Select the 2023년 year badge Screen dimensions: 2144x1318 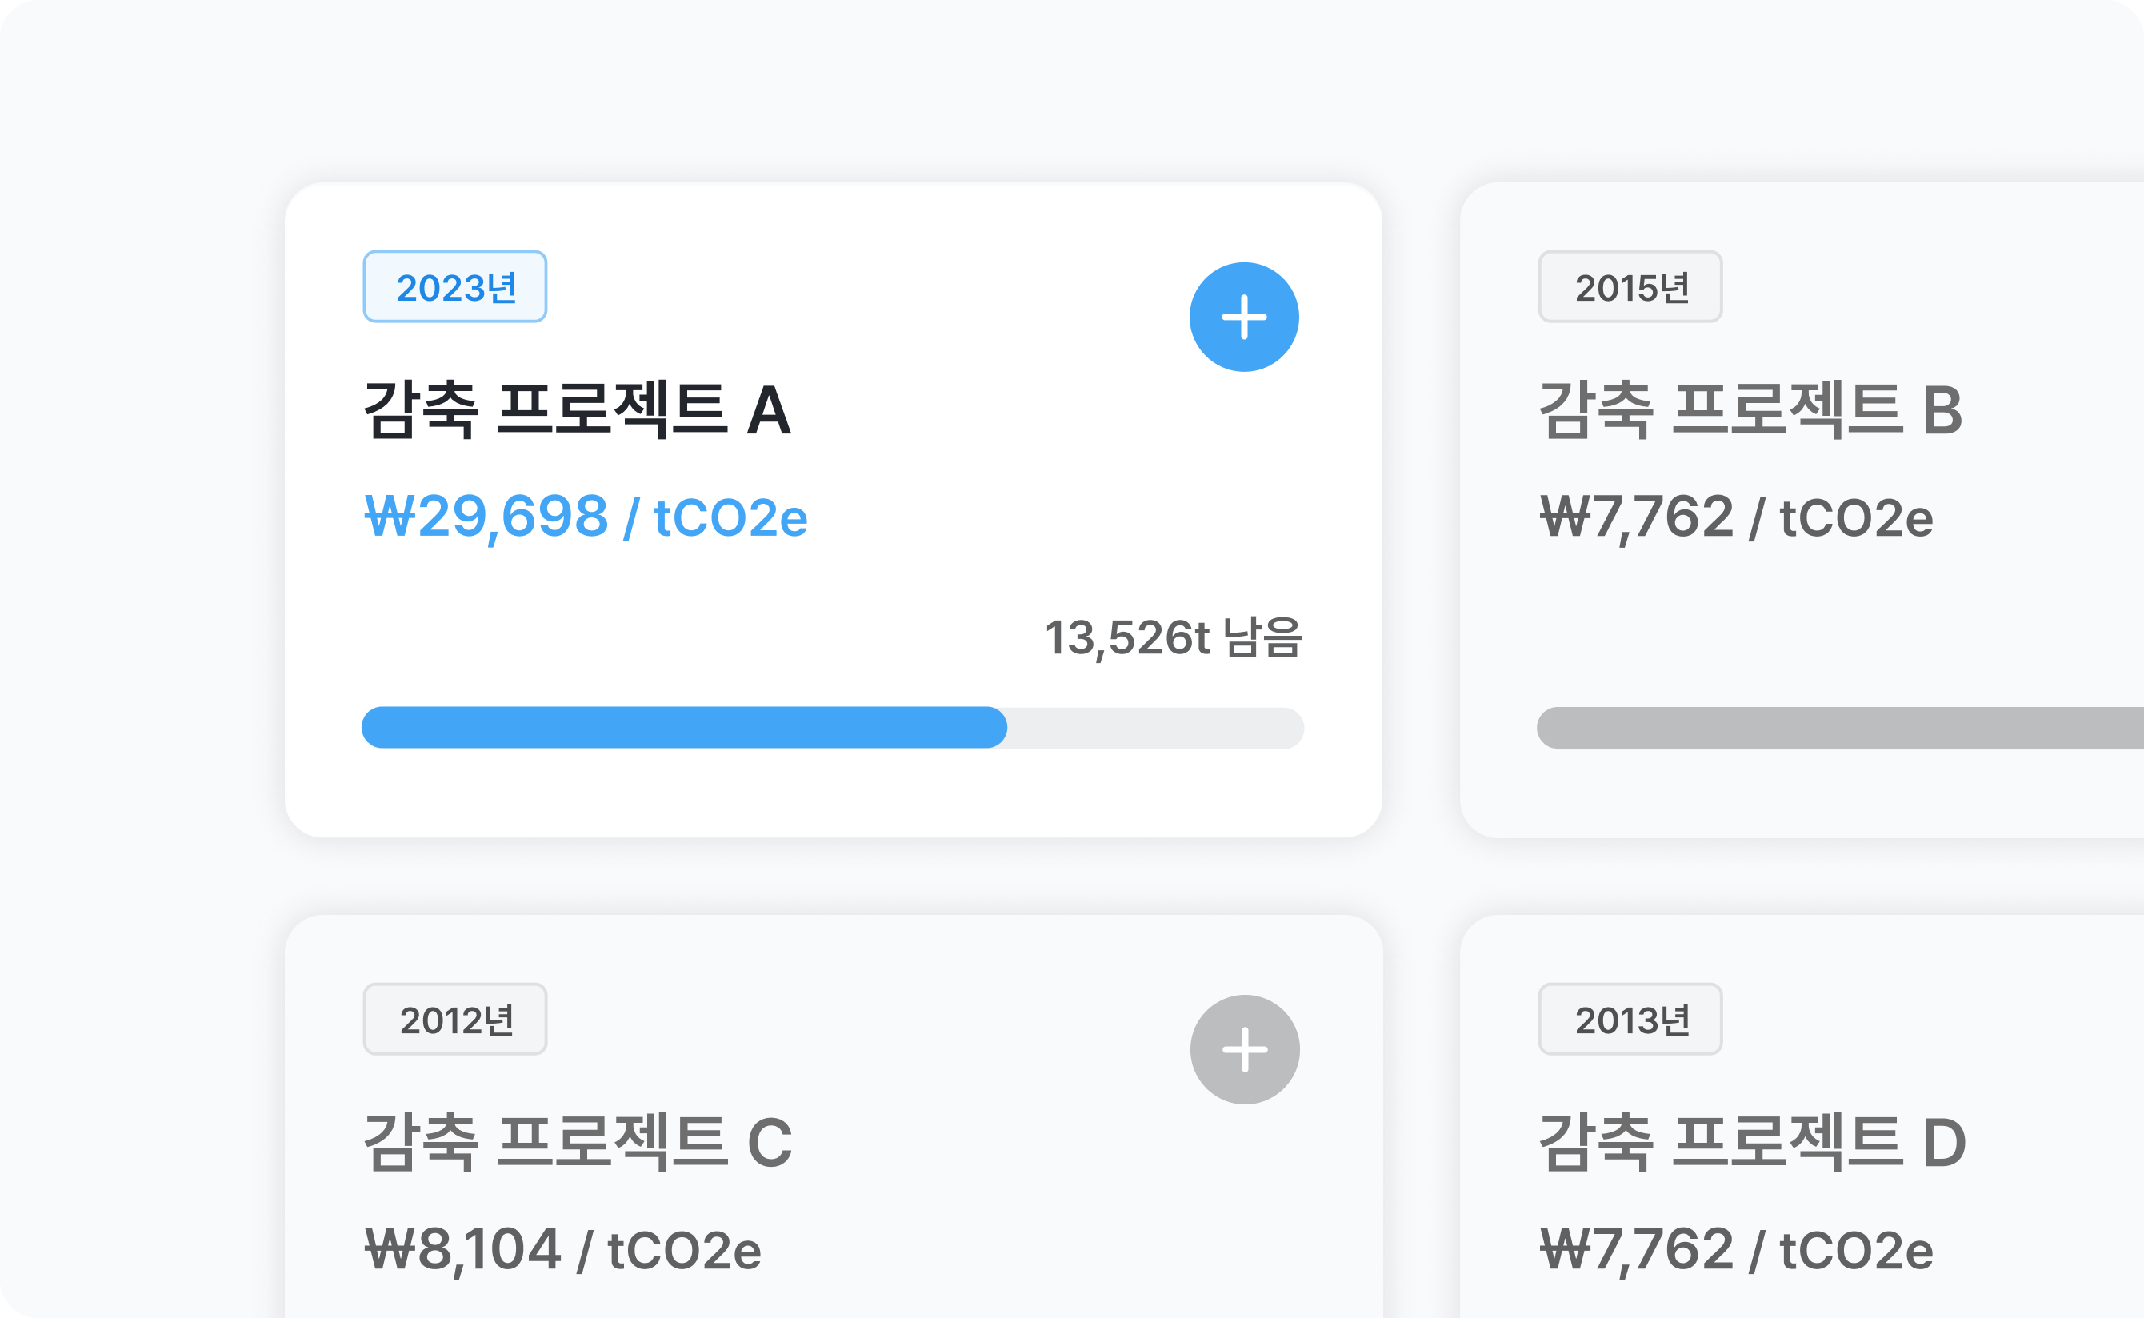point(455,287)
